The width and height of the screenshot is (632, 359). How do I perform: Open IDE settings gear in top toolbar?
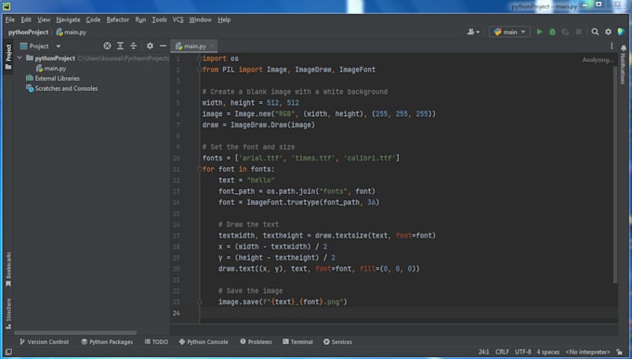(608, 32)
